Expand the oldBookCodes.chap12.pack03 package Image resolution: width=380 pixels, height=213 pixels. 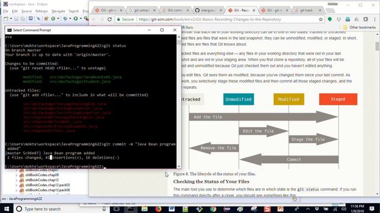(x=17, y=185)
